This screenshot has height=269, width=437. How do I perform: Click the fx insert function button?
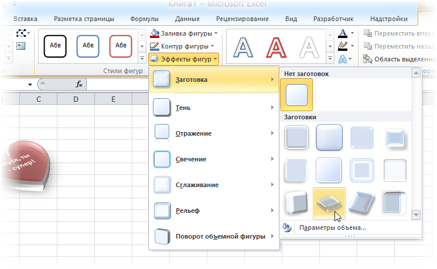tap(79, 84)
